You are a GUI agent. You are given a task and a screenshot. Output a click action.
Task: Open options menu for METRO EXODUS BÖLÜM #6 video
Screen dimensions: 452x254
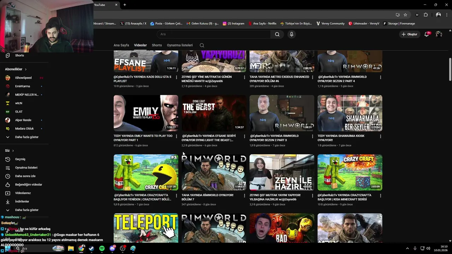pos(313,77)
